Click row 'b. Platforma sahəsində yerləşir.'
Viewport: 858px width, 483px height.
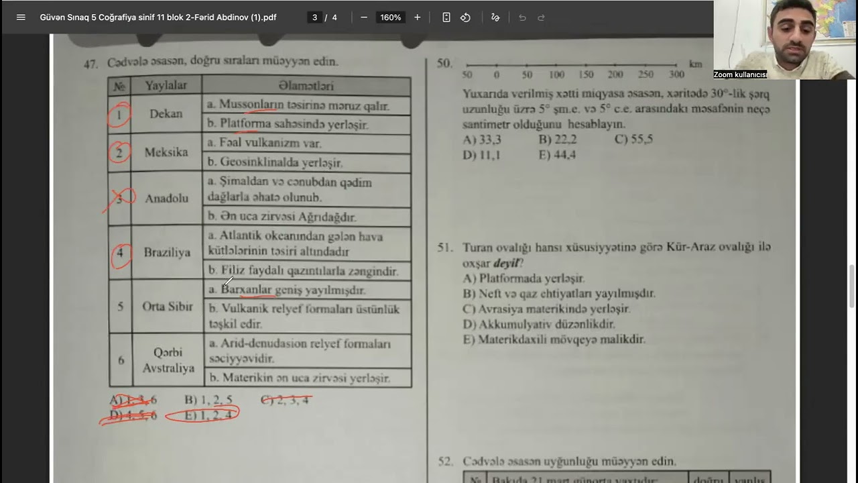(x=306, y=124)
